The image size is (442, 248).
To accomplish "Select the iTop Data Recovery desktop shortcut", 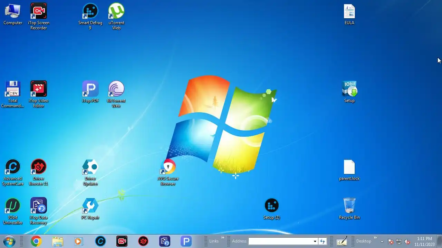I will click(x=39, y=211).
